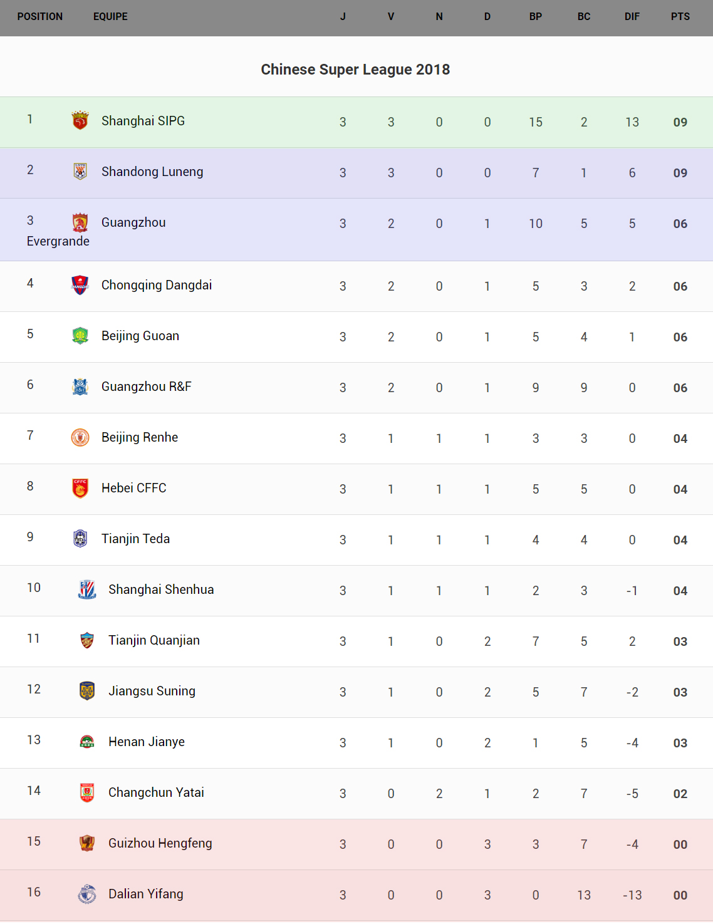Click the Shanghai Shenhua club logo

[x=87, y=589]
